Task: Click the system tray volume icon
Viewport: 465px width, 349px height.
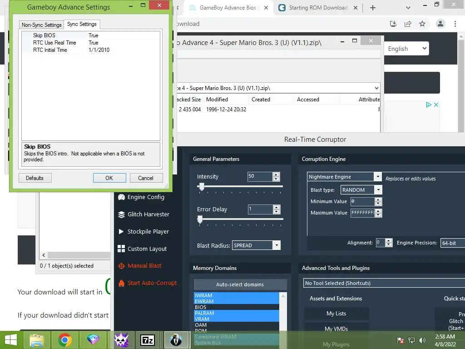Action: tap(422, 340)
